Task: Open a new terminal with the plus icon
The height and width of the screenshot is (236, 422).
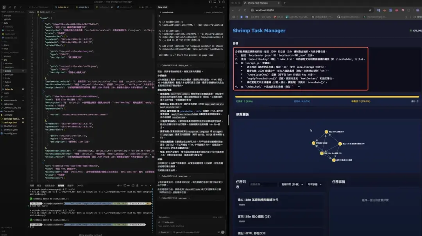Action: click(118, 185)
